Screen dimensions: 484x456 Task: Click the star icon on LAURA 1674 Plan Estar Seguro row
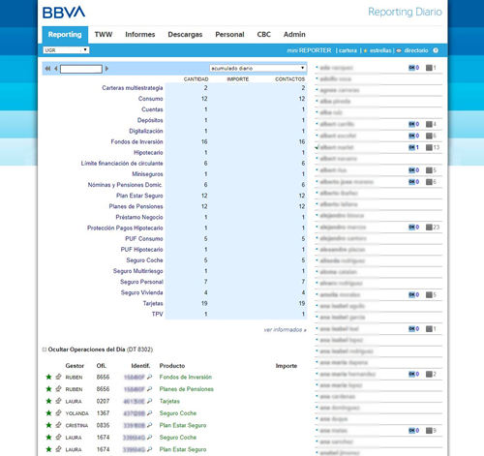click(x=48, y=449)
